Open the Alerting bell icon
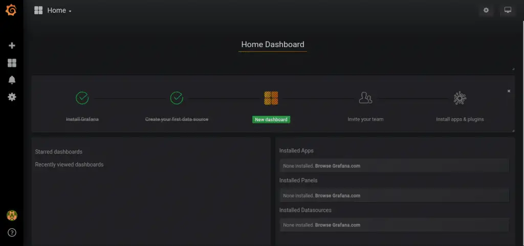This screenshot has height=246, width=524. 12,80
